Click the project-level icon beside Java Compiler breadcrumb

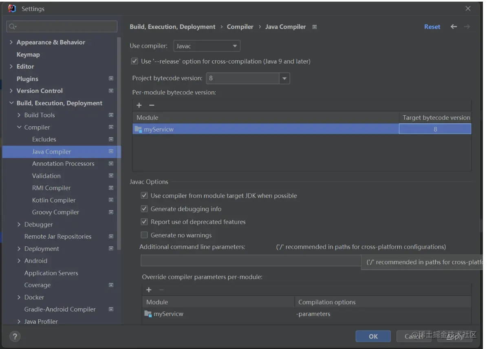coord(314,27)
